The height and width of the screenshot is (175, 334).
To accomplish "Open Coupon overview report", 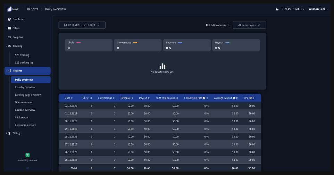I will 25,110.
